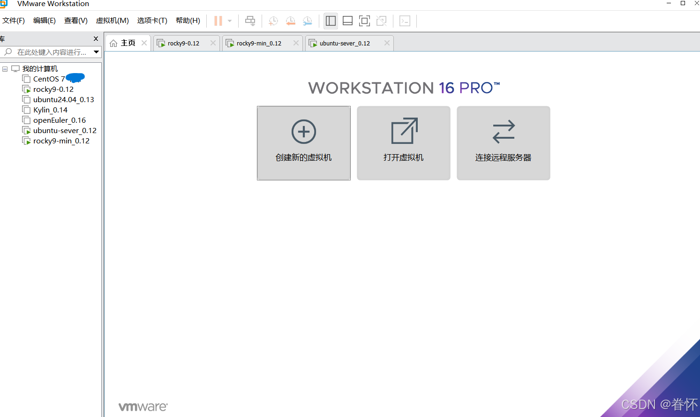The height and width of the screenshot is (417, 700).
Task: Close the rocky9-0.12 tab
Action: pyautogui.click(x=213, y=43)
